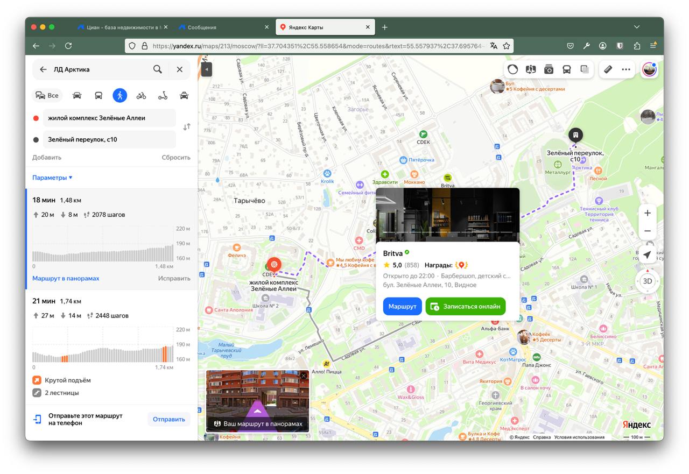Screen dimensions: 689x474
Task: Open a new browser tab
Action: 384,27
